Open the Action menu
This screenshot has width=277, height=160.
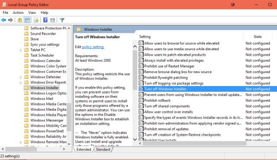(x=18, y=13)
